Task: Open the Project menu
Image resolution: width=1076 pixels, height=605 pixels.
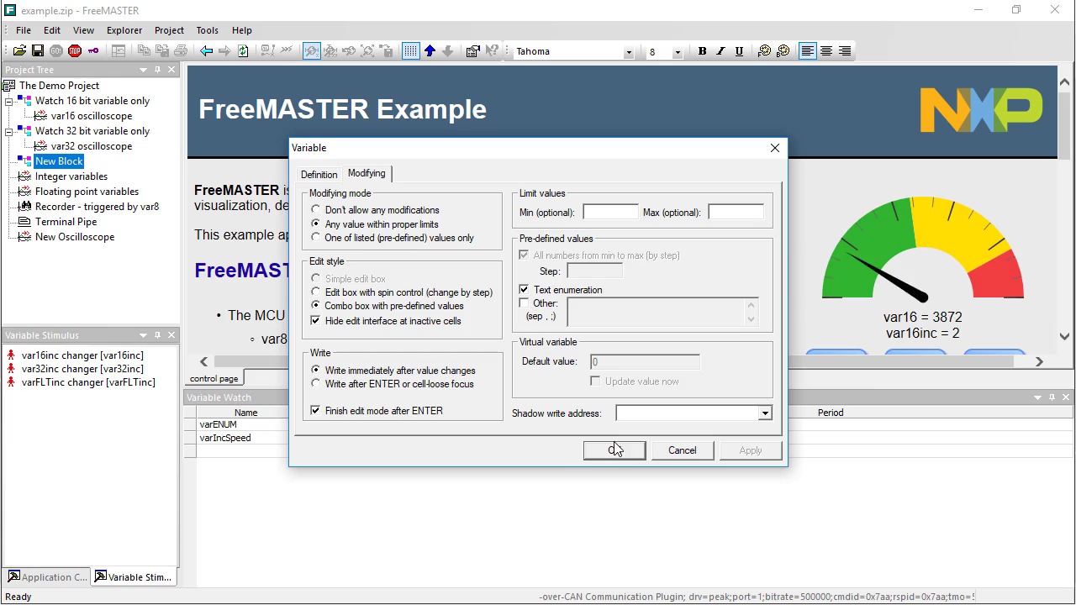Action: click(169, 30)
